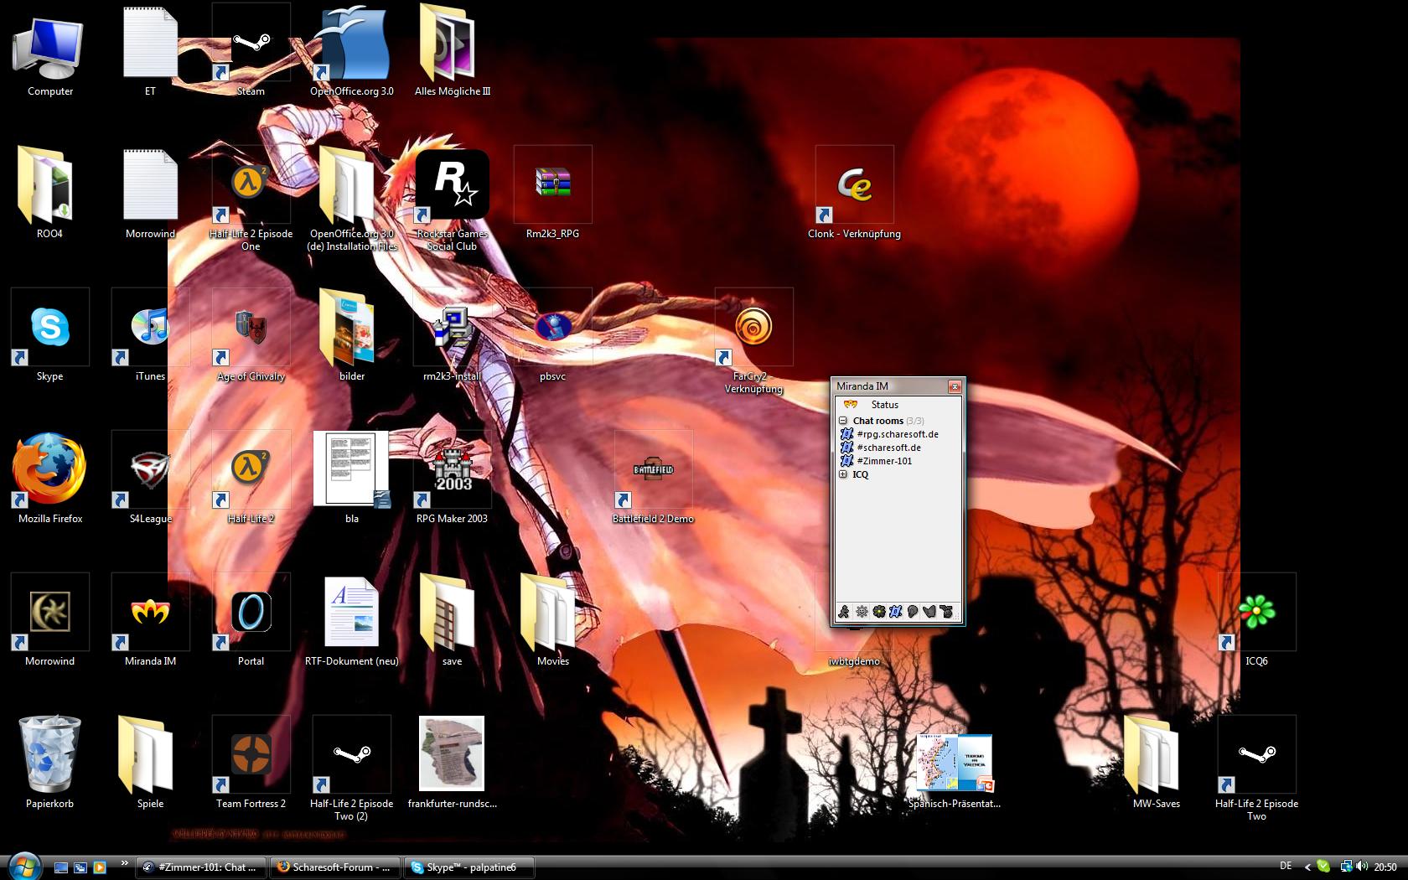Click the Skype icon in system tray

[x=1323, y=867]
